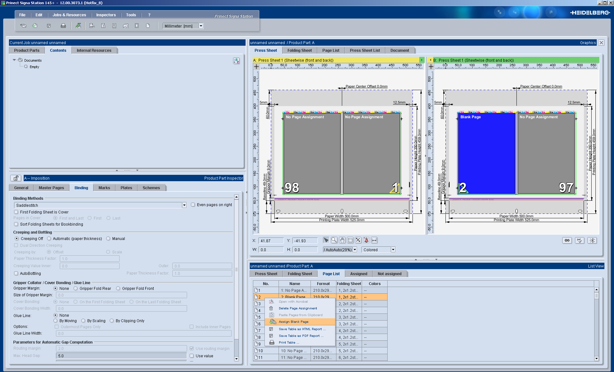
Task: Open the AutoAuto(29%) zoom dropdown
Action: [x=355, y=250]
